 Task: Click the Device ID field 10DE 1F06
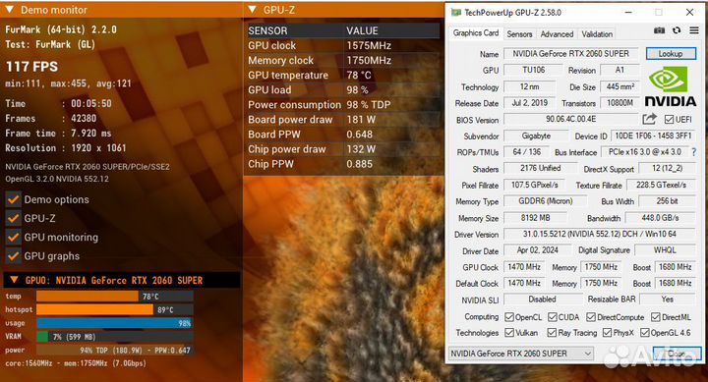653,136
